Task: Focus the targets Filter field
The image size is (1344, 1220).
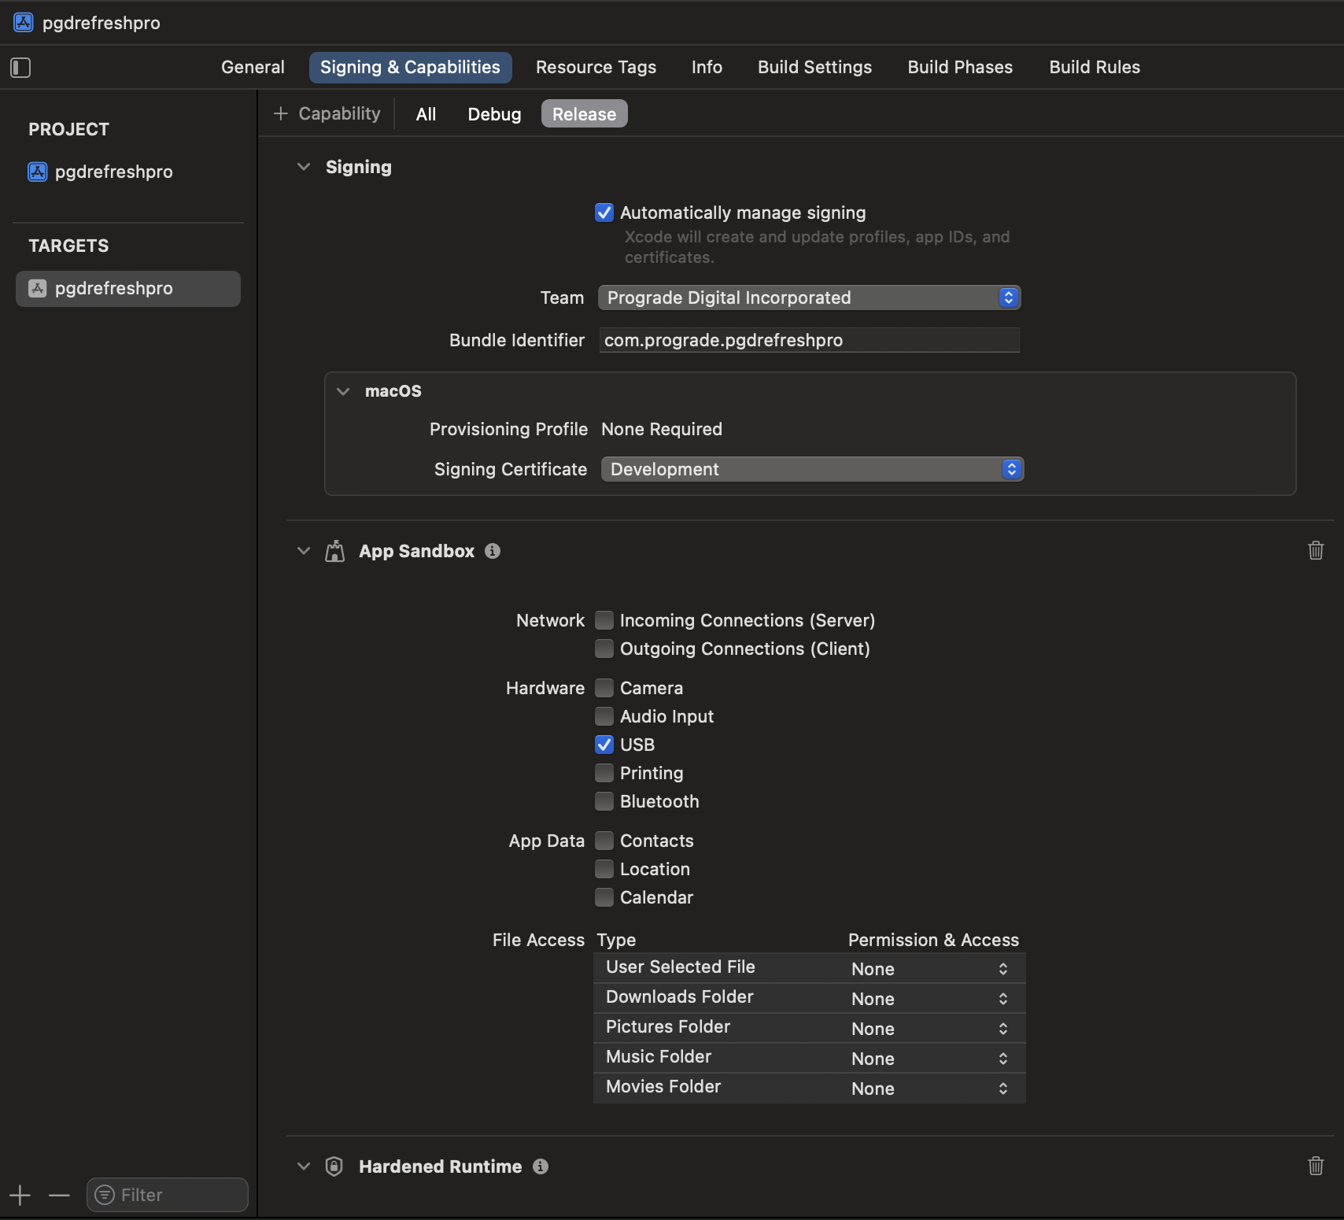Action: click(168, 1195)
